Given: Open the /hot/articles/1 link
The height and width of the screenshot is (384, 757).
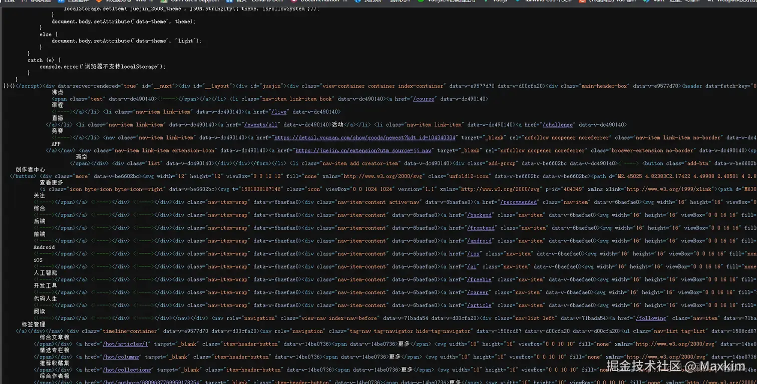Looking at the screenshot, I should coord(126,344).
